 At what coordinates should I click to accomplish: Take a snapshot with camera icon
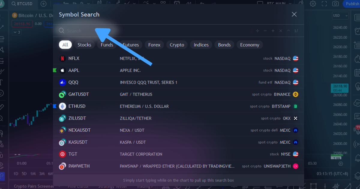click(x=335, y=4)
